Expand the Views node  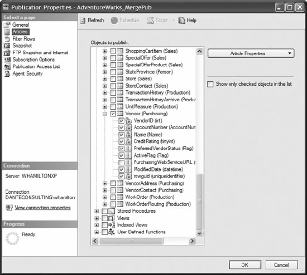click(97, 218)
